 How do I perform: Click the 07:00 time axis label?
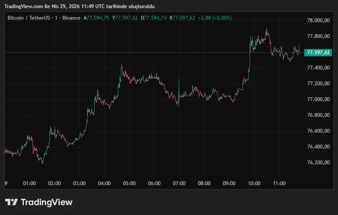pos(179,183)
